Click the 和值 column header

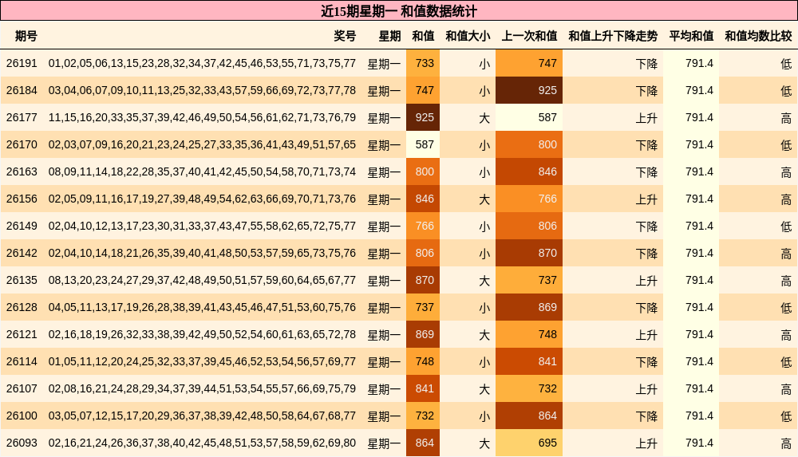(x=423, y=36)
